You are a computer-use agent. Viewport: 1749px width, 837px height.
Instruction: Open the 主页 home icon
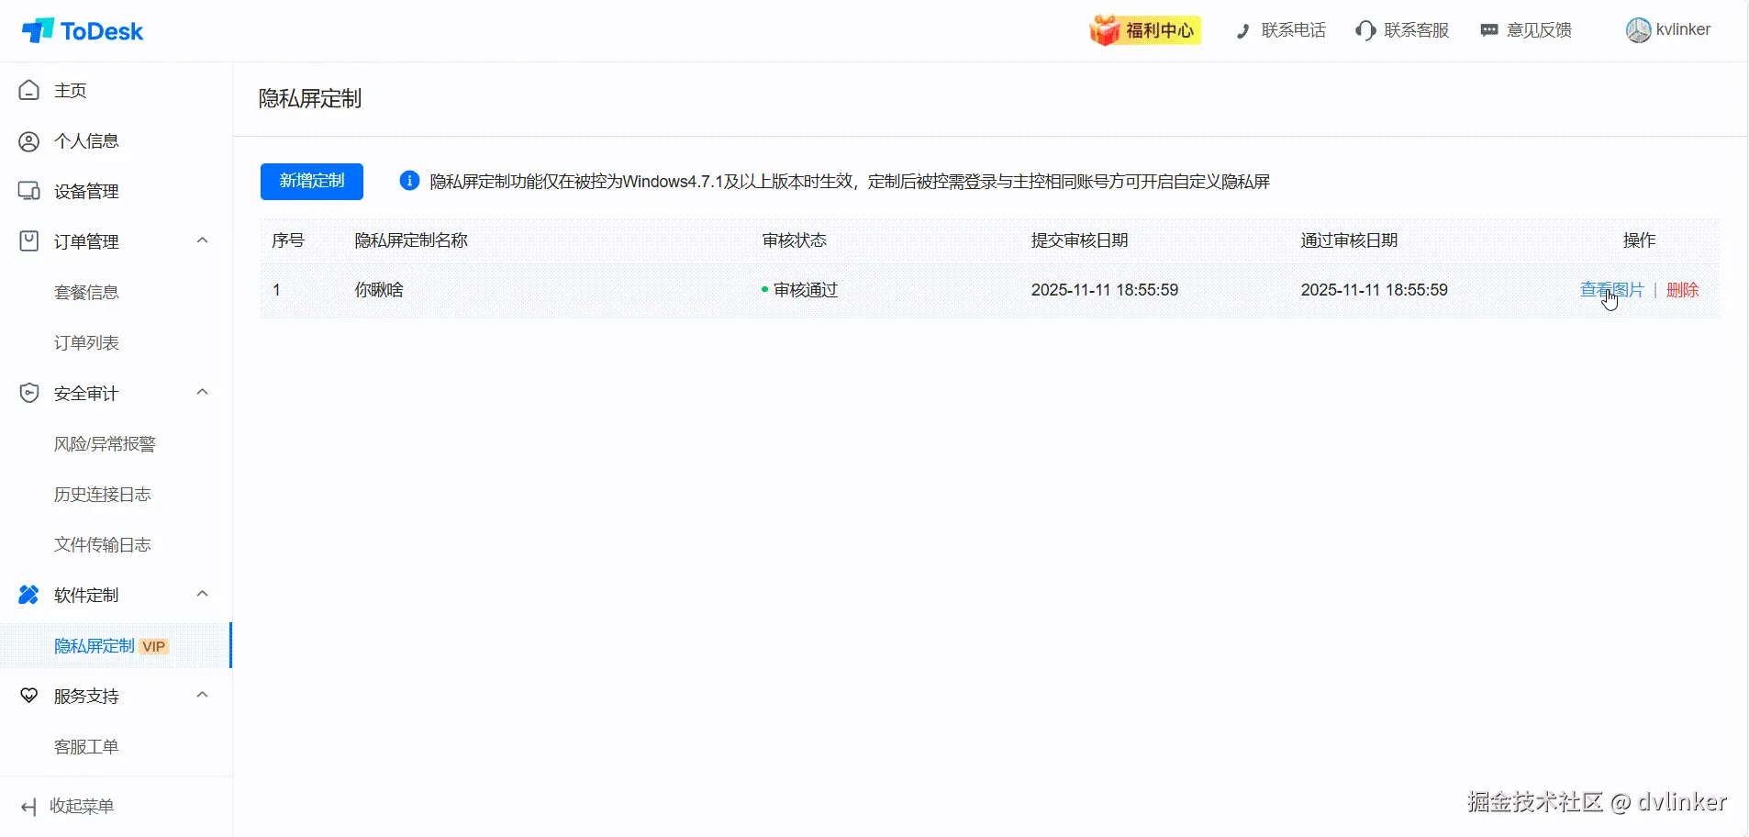(x=29, y=90)
